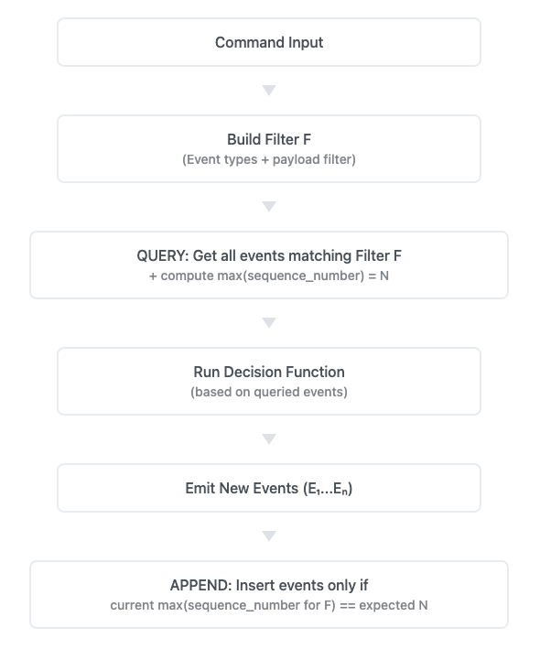Click the arrow below Build Filter F box
Viewport: 540px width, 649px height.
point(269,207)
